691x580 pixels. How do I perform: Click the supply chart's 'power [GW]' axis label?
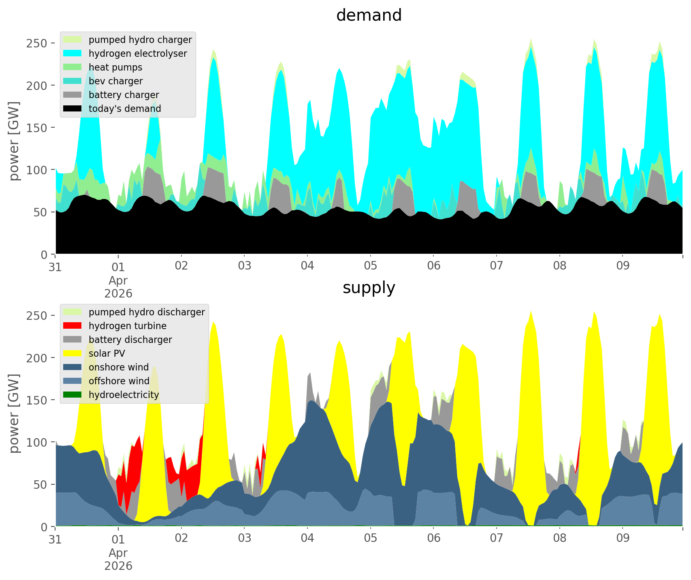point(14,413)
